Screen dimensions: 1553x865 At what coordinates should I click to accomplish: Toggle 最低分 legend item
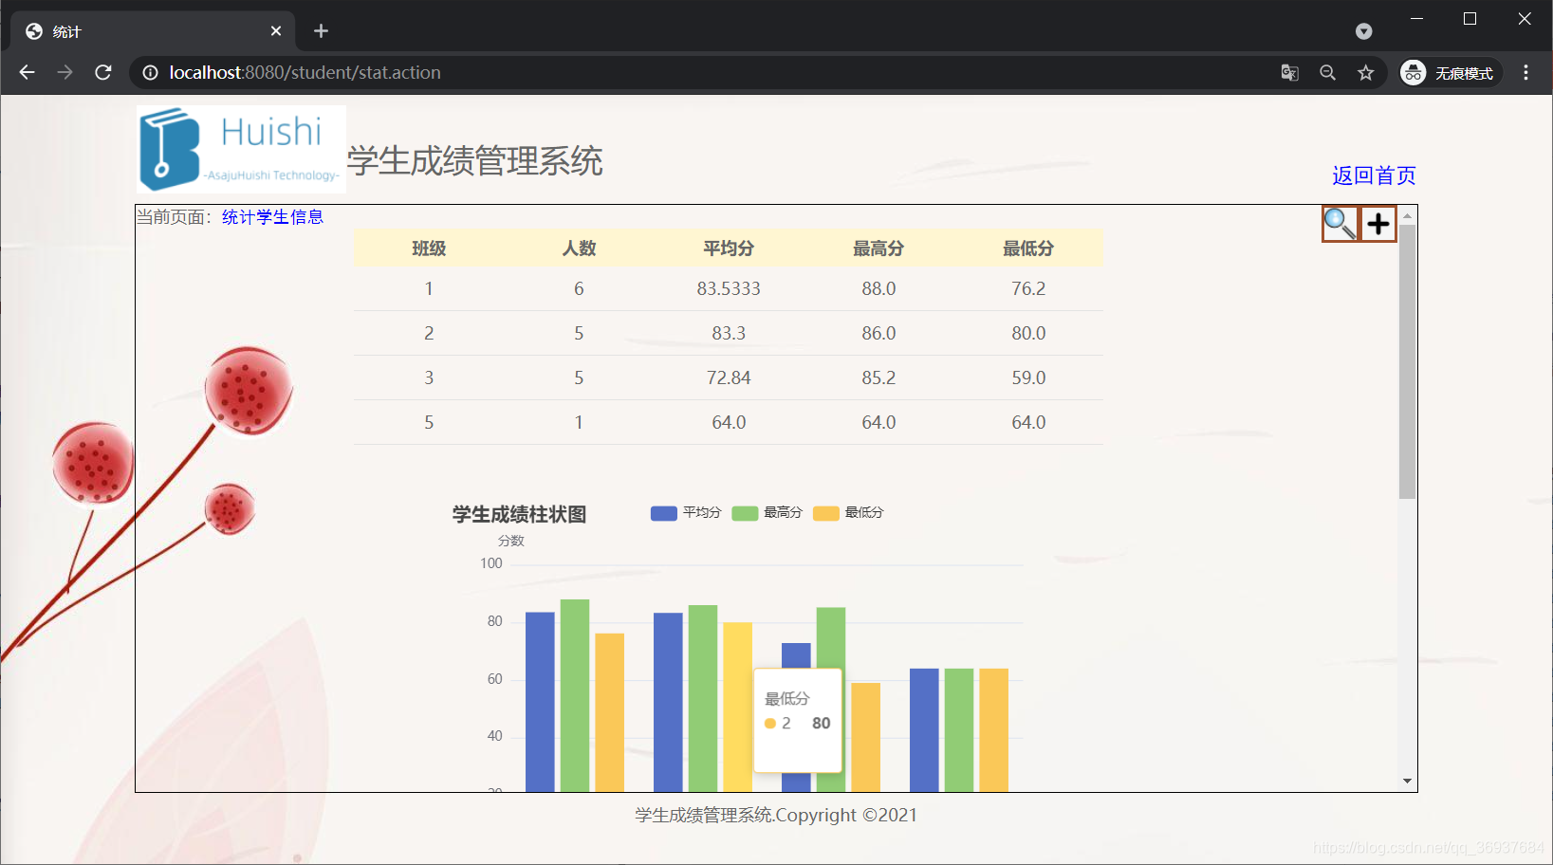[849, 512]
